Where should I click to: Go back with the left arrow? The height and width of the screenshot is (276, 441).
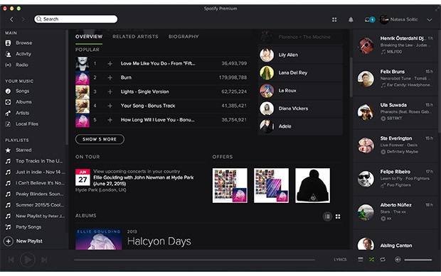tap(11, 19)
